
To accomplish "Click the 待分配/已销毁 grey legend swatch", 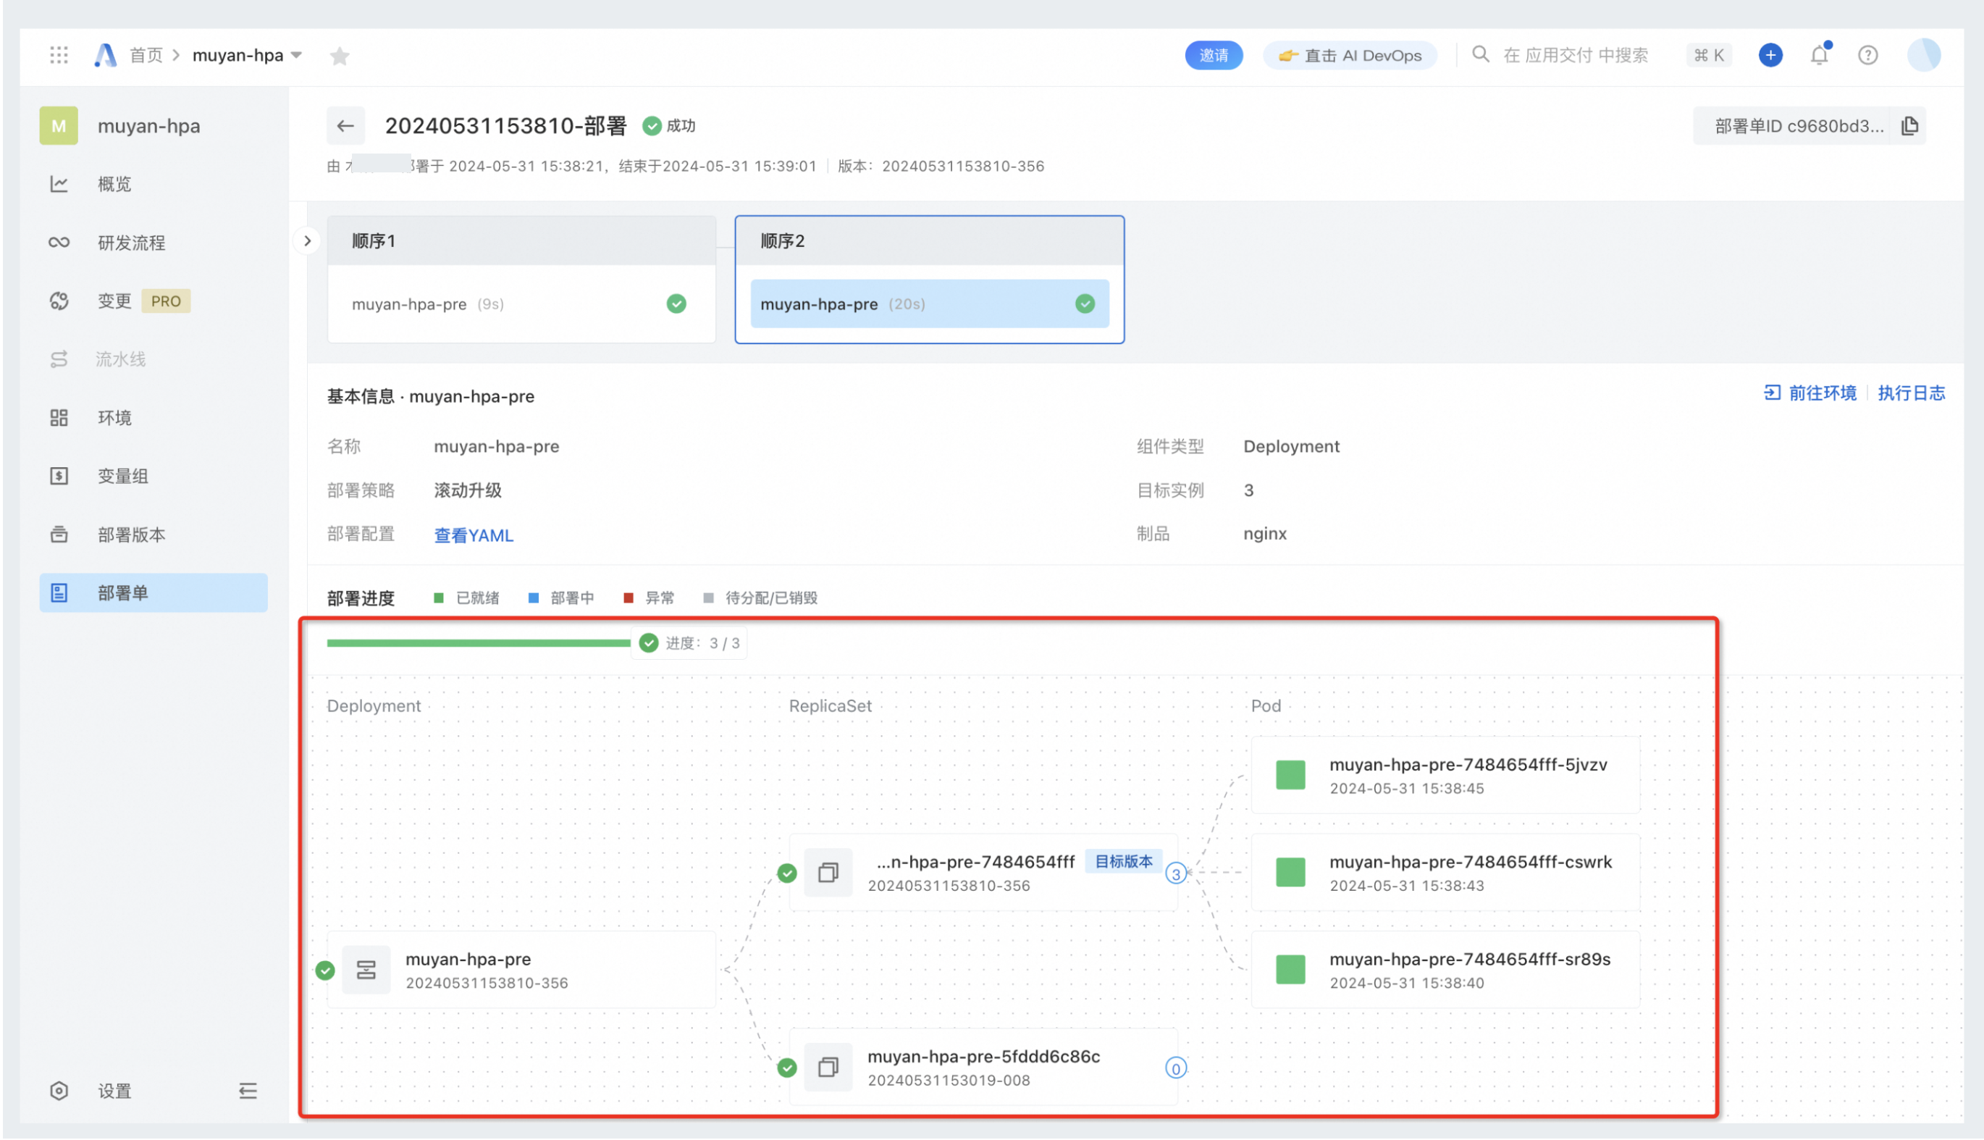I will [708, 598].
